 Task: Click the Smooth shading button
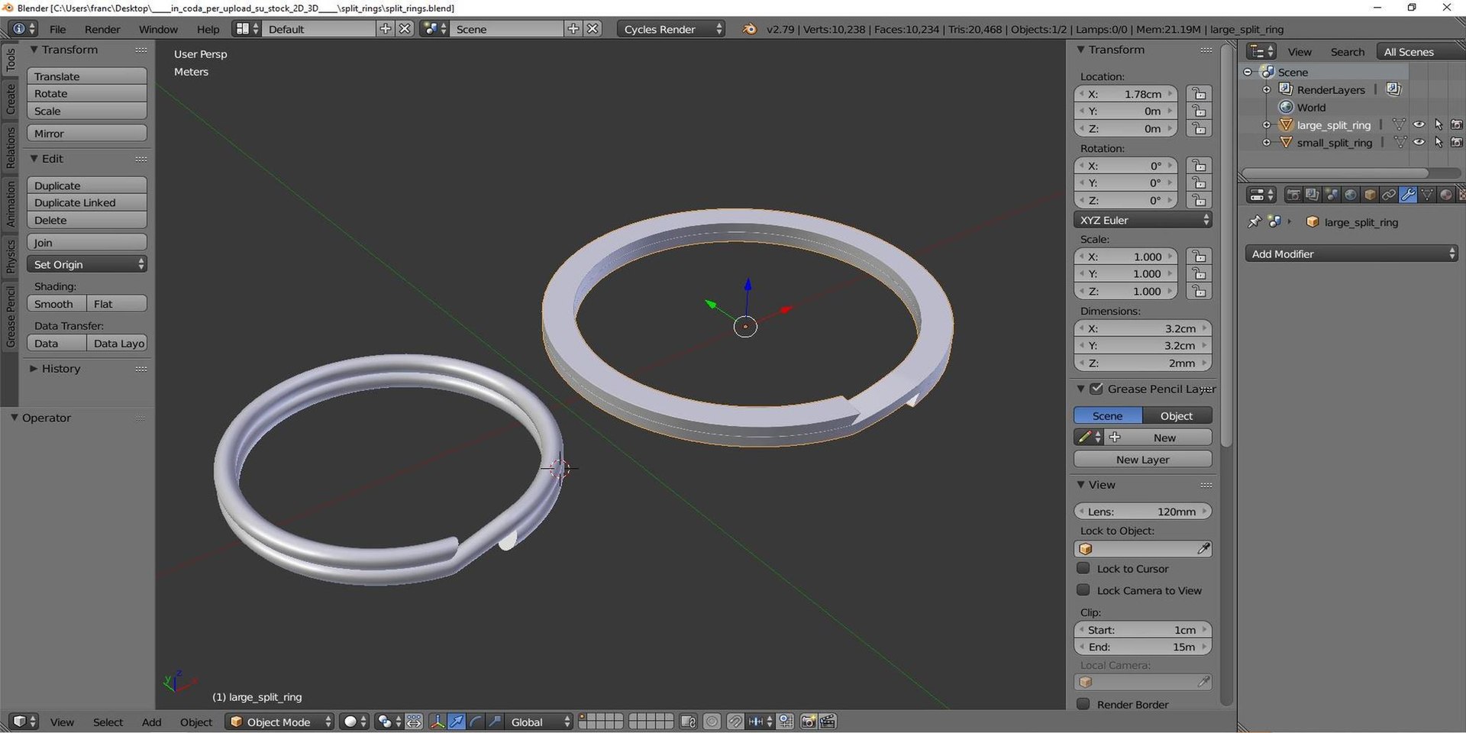pos(57,304)
